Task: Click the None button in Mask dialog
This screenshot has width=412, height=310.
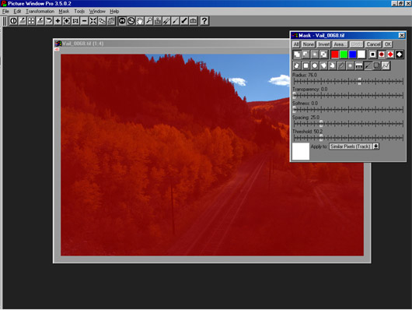Action: (x=308, y=44)
